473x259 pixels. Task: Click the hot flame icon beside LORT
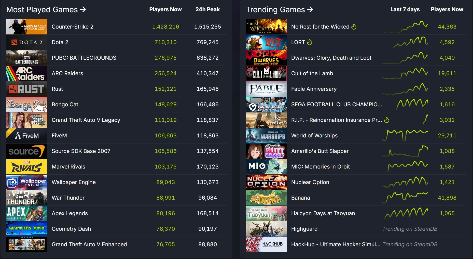310,42
